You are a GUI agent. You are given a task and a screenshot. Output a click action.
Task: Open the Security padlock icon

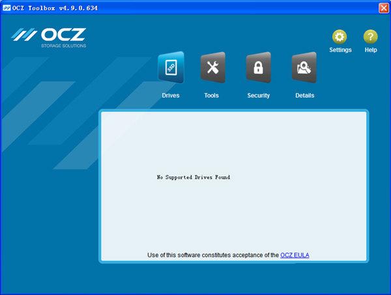point(258,67)
